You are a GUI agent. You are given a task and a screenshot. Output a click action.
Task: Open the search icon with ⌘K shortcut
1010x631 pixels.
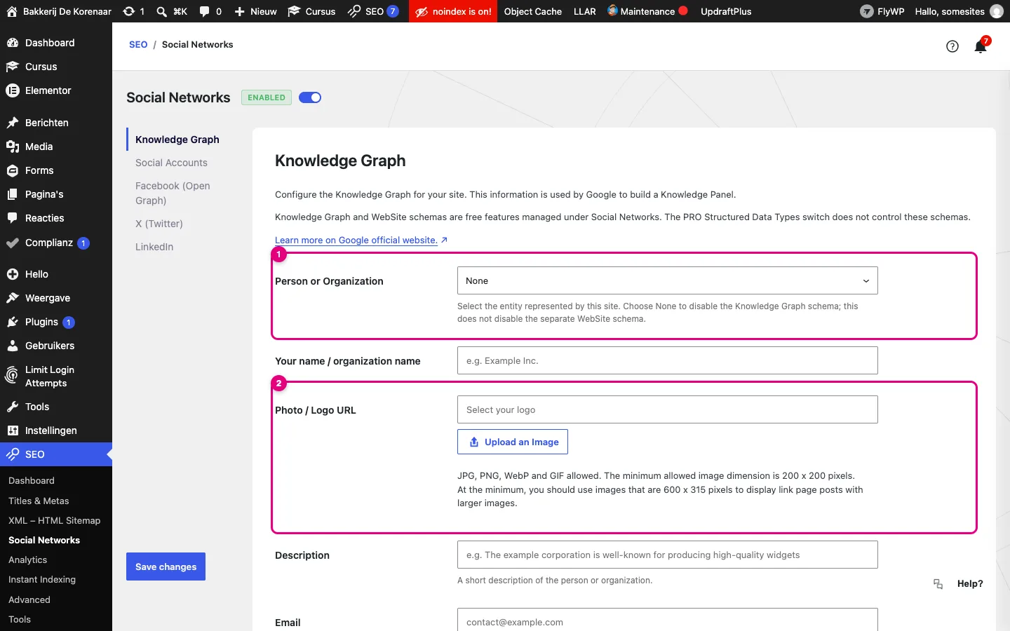162,11
